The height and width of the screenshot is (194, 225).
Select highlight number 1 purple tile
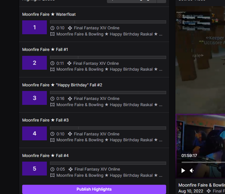pos(35,27)
